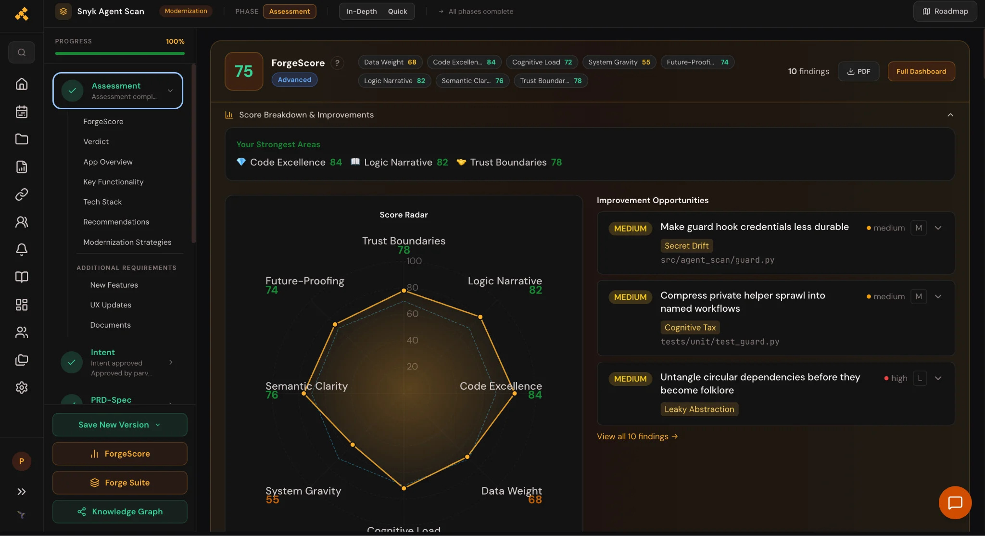Follow the View all 10 findings link
Image resolution: width=985 pixels, height=536 pixels.
click(x=637, y=436)
